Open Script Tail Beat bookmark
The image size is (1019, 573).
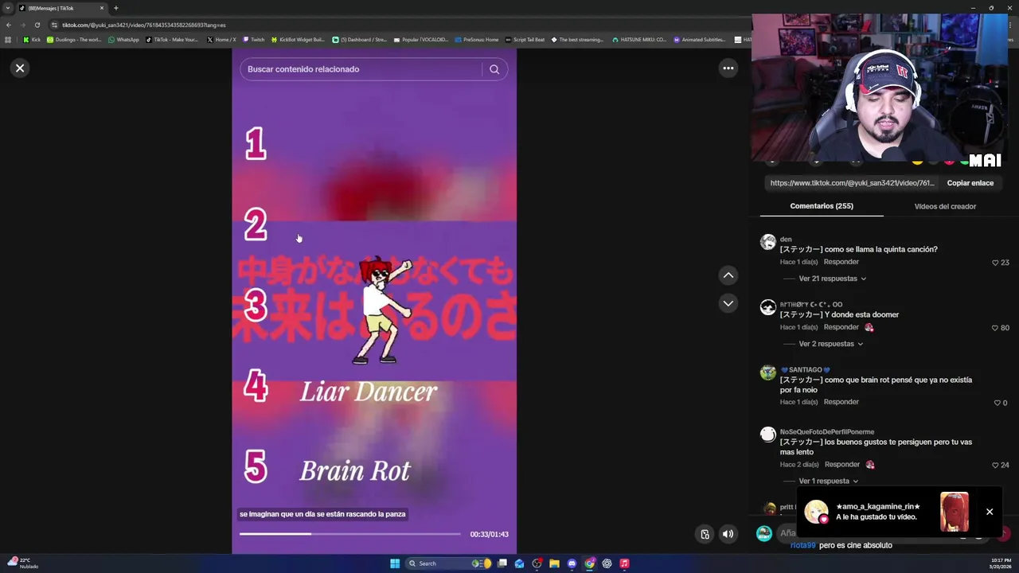[x=525, y=40]
